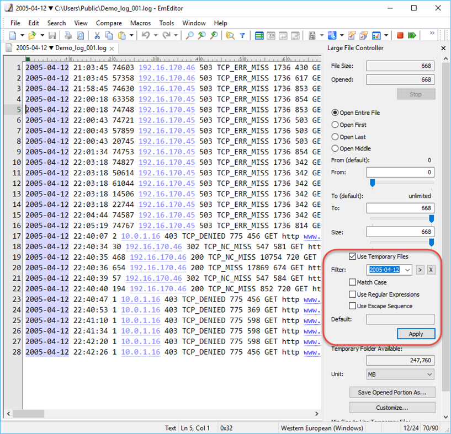Click the Western European (Windows) encoding status
This screenshot has height=434, width=451.
[x=321, y=427]
